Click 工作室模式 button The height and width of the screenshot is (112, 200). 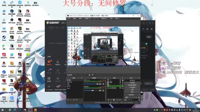coord(132,87)
